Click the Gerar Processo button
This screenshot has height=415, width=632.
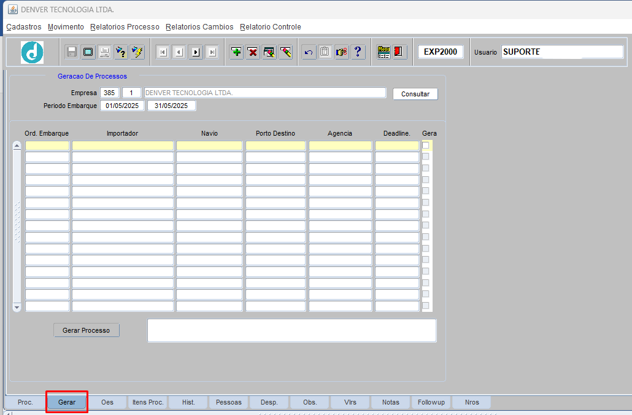point(87,330)
